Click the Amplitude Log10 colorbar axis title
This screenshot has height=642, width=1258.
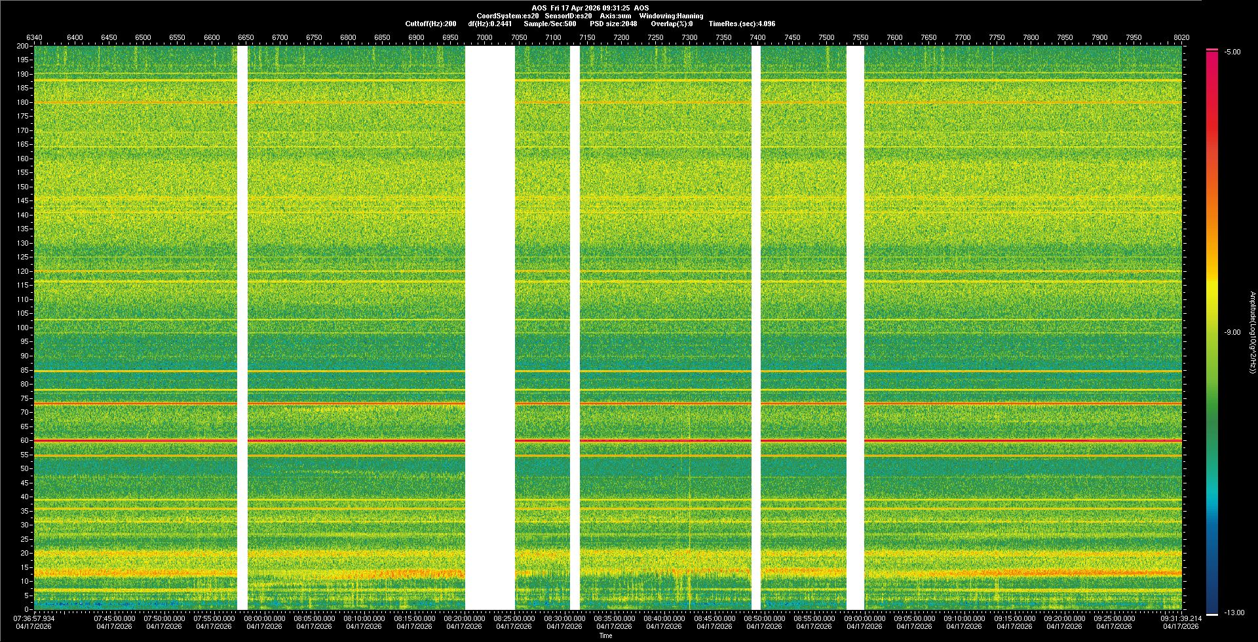pos(1252,332)
